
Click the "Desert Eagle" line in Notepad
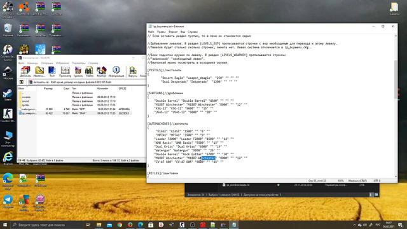200,78
